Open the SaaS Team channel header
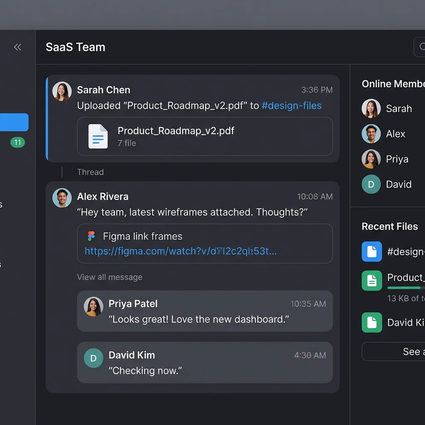The height and width of the screenshot is (425, 425). tap(76, 47)
